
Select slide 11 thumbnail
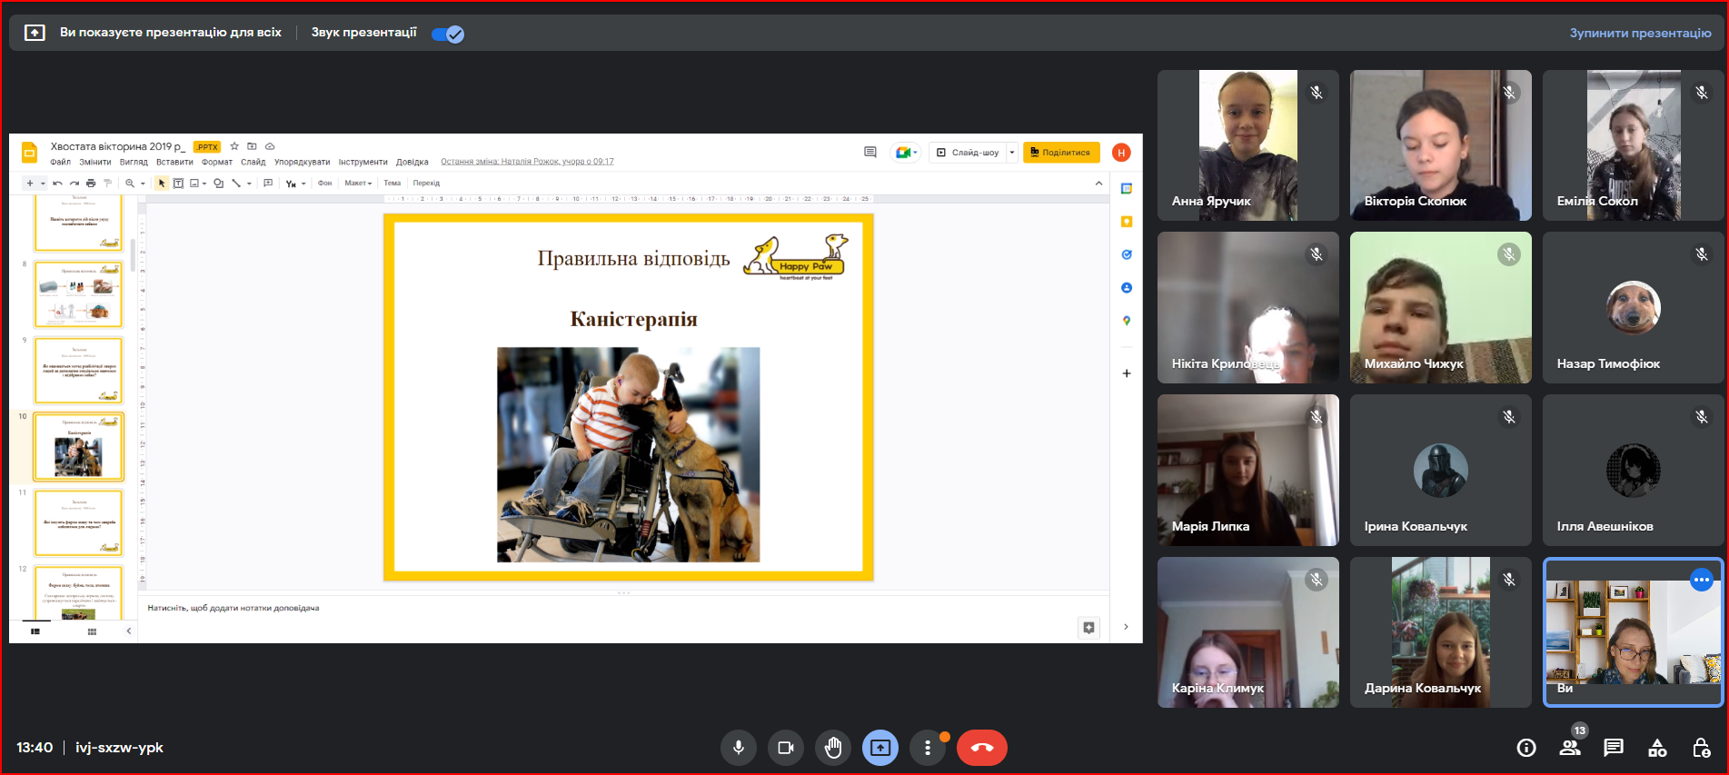pyautogui.click(x=78, y=522)
